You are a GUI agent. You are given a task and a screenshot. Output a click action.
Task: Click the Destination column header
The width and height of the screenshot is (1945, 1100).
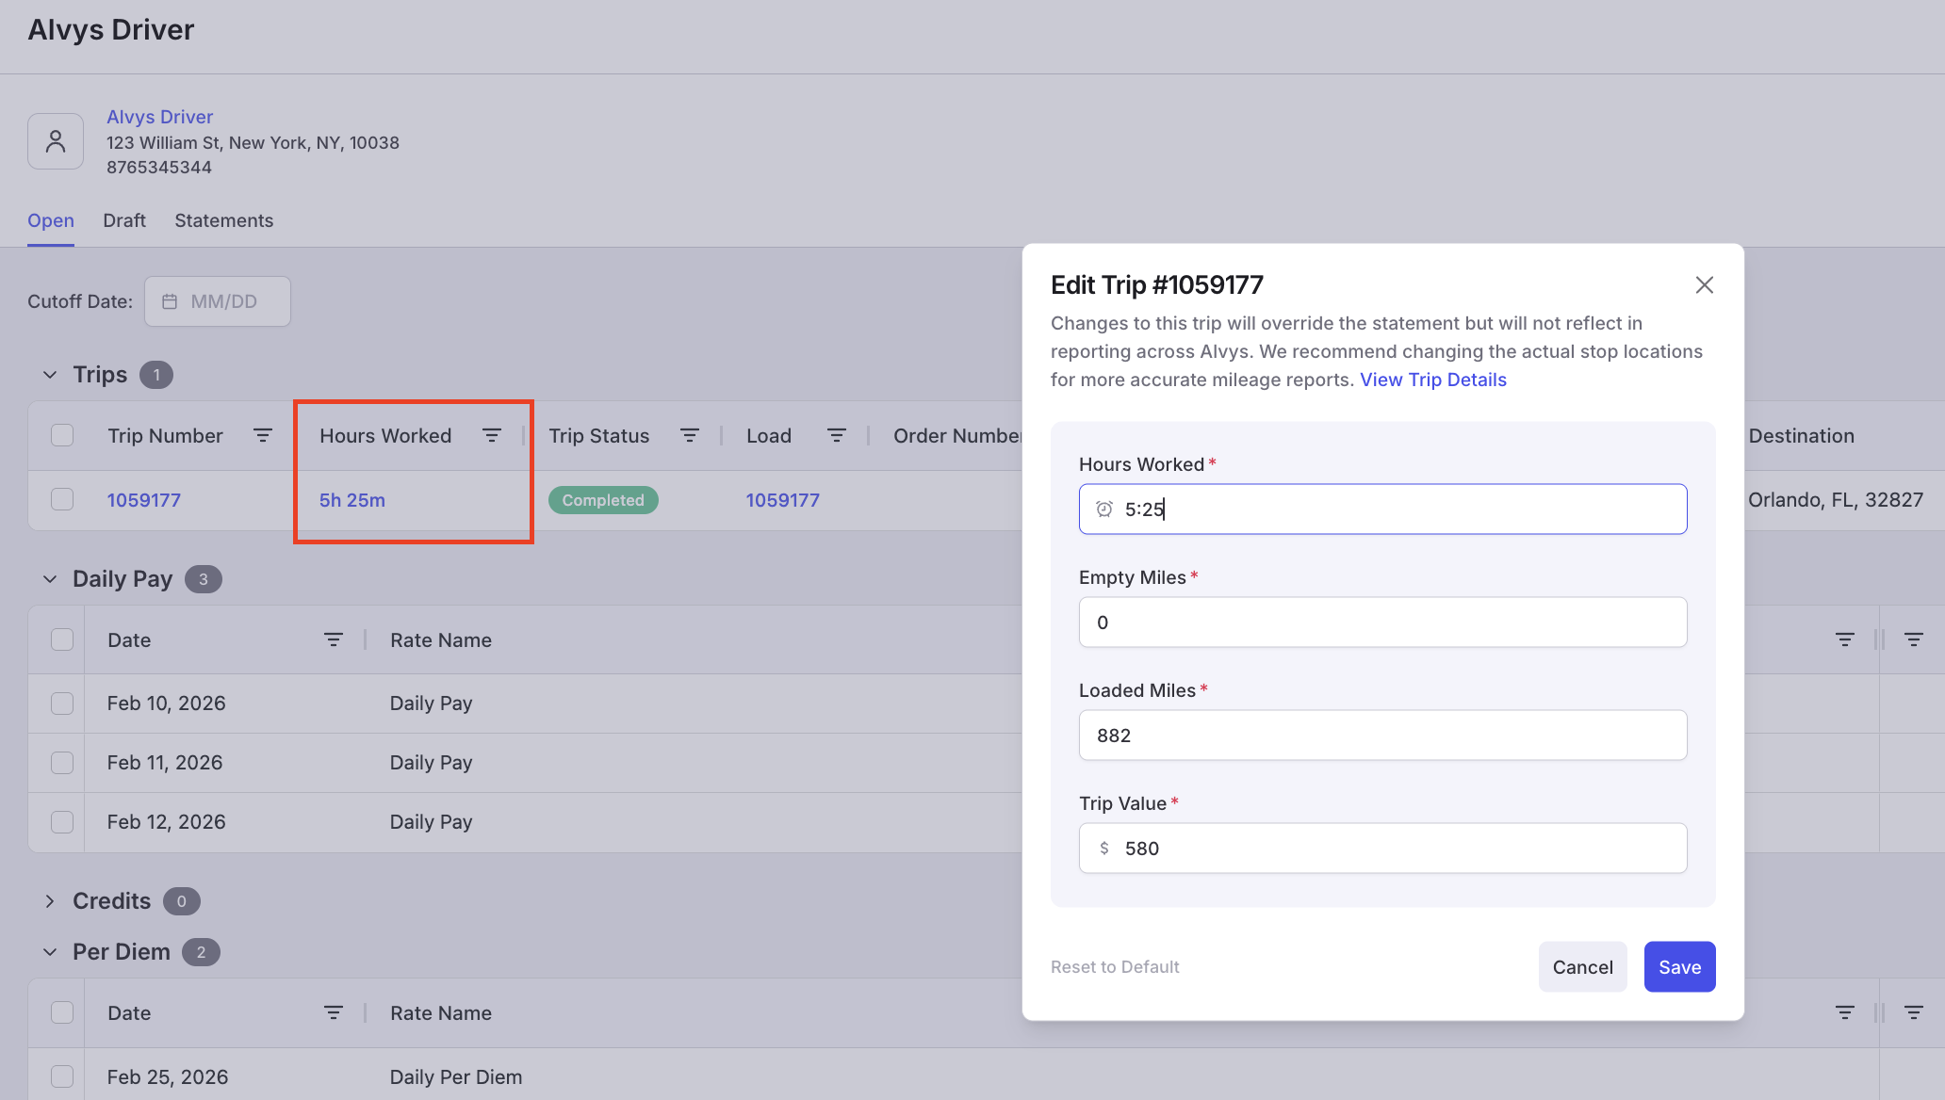pyautogui.click(x=1801, y=435)
